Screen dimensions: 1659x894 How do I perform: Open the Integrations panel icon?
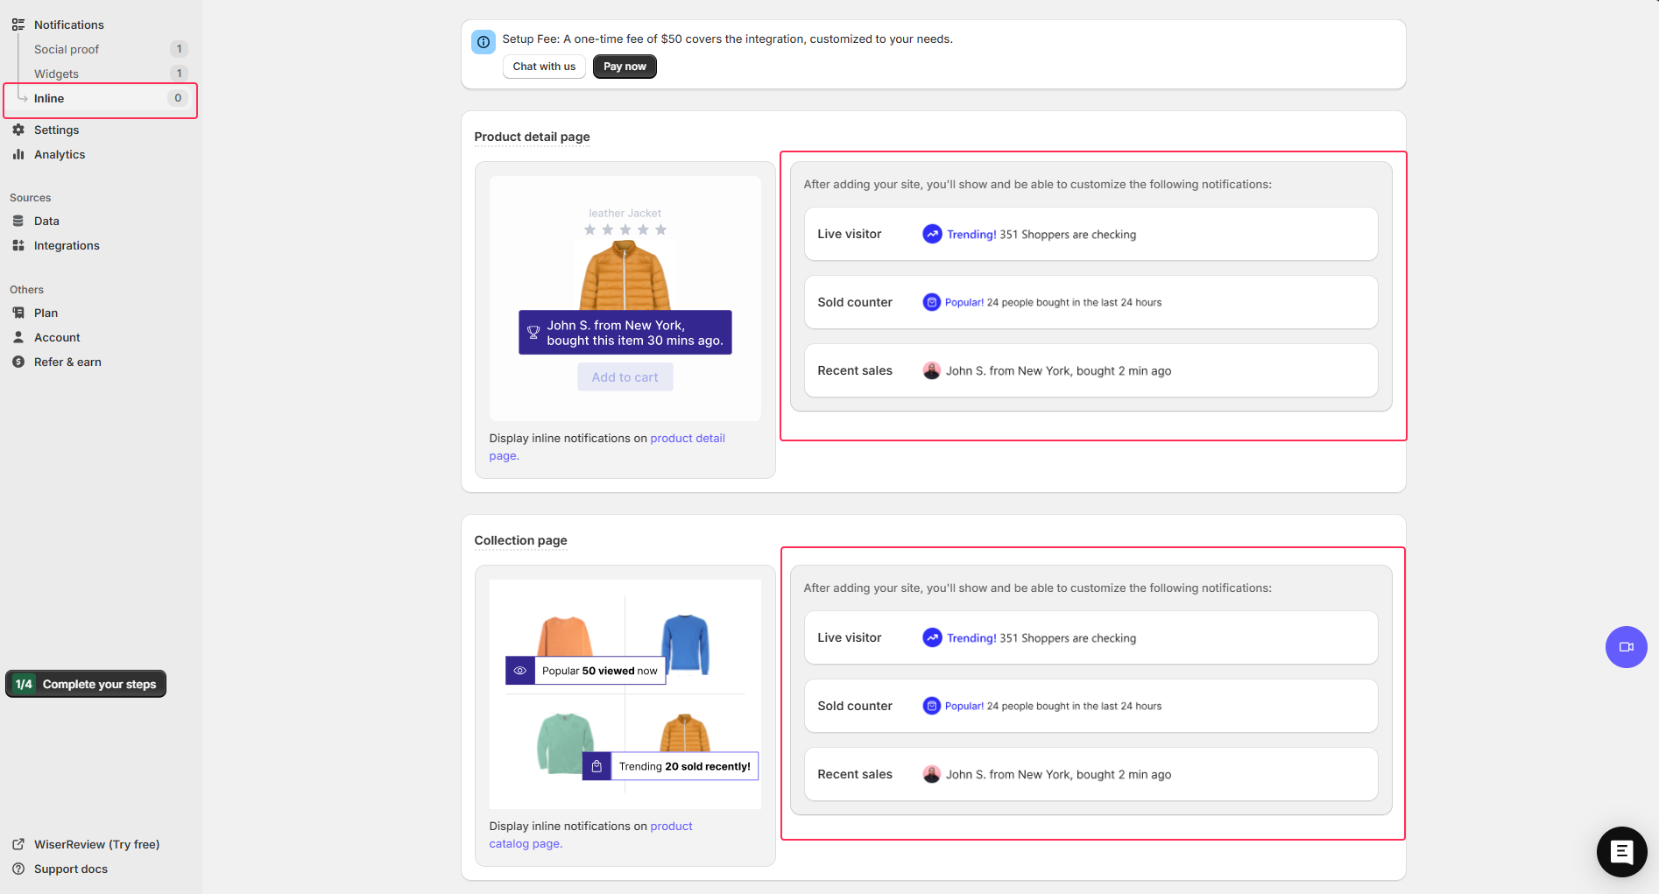coord(18,245)
